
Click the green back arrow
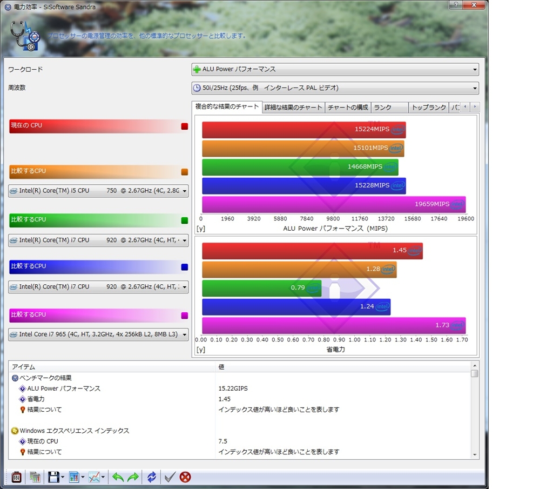(x=118, y=477)
